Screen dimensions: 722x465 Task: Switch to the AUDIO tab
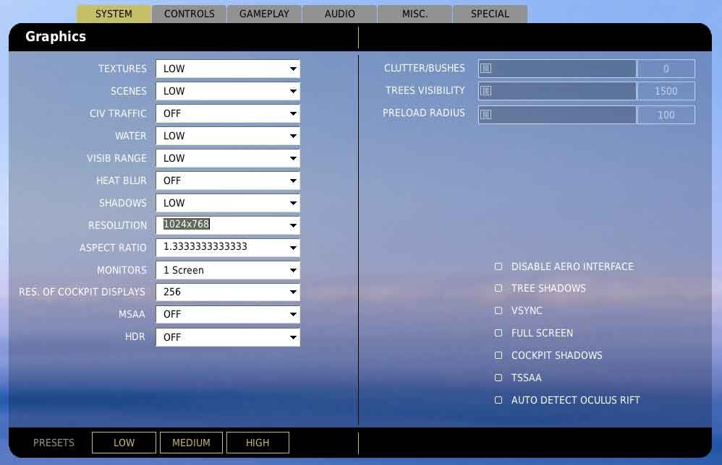click(x=339, y=13)
